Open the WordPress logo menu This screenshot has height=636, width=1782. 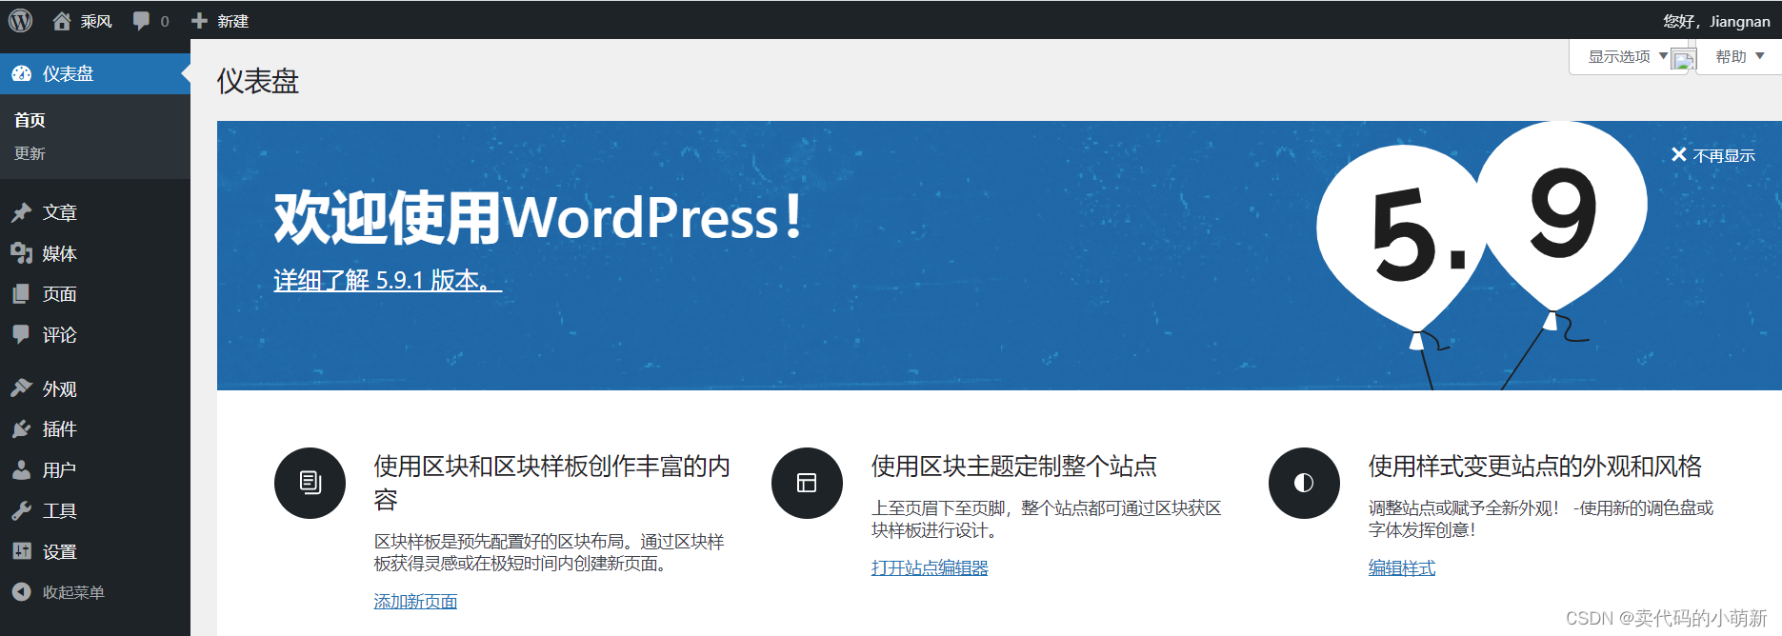(x=20, y=20)
